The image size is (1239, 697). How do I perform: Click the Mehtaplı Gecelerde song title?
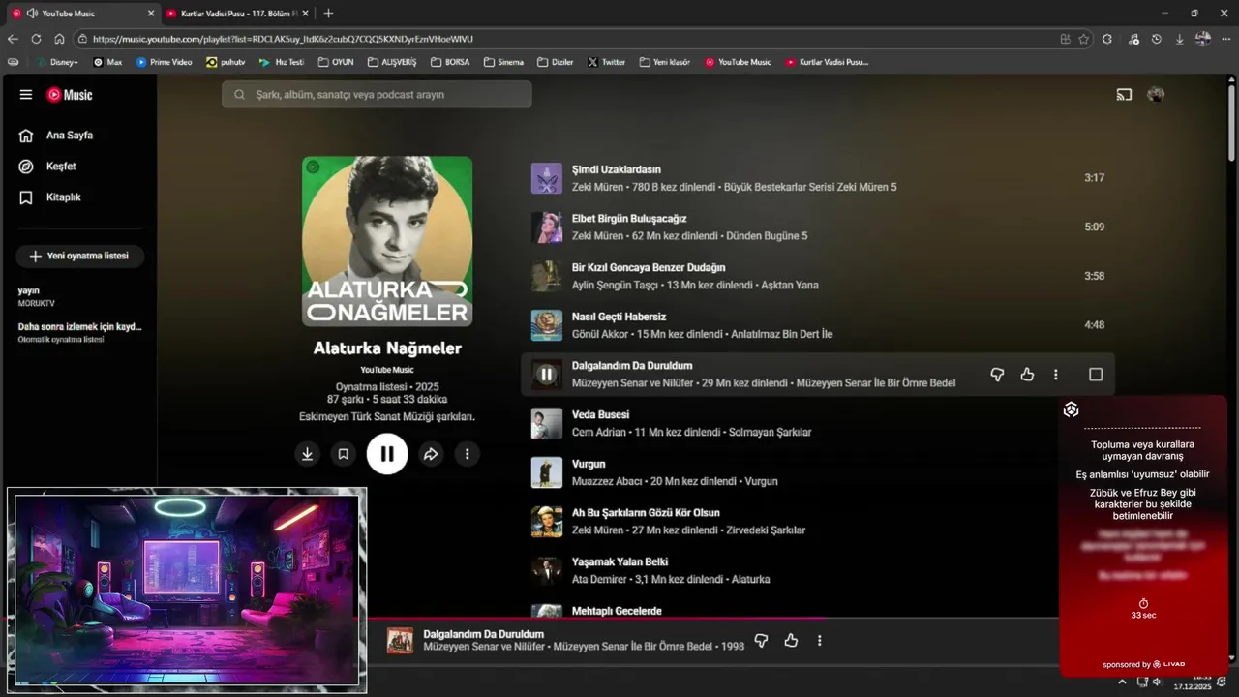pos(617,612)
